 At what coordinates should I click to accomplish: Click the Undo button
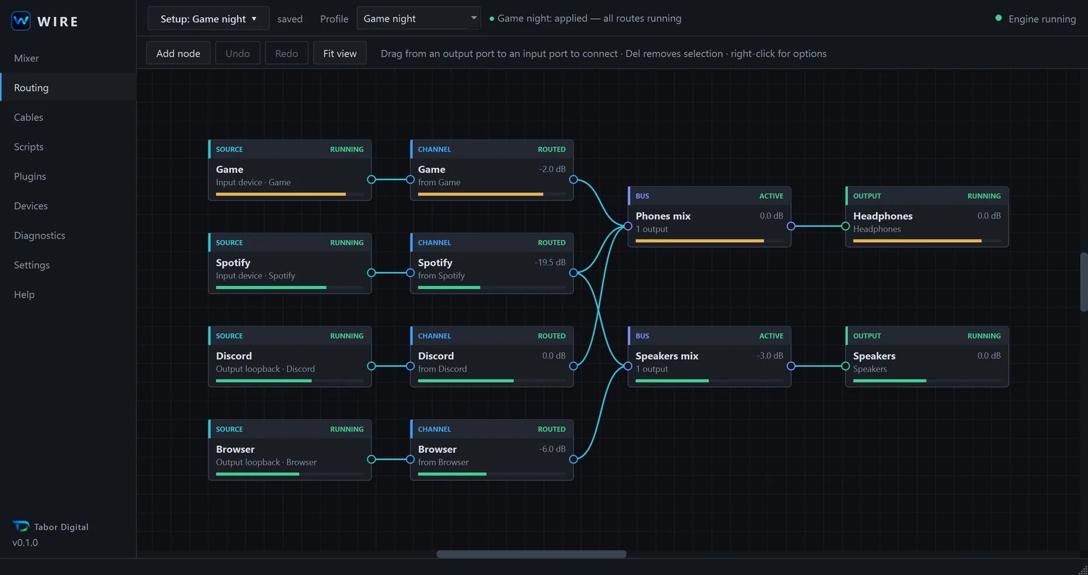238,53
